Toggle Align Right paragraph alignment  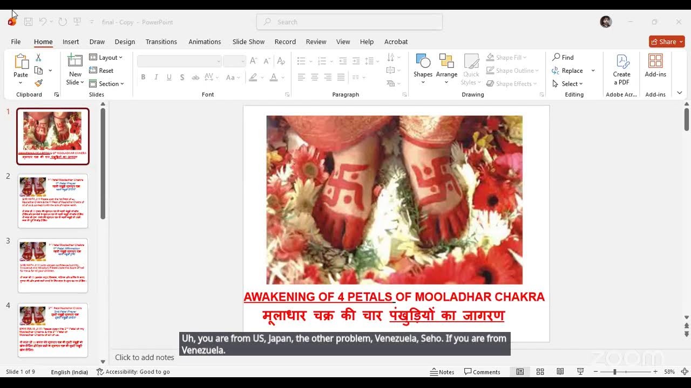328,78
